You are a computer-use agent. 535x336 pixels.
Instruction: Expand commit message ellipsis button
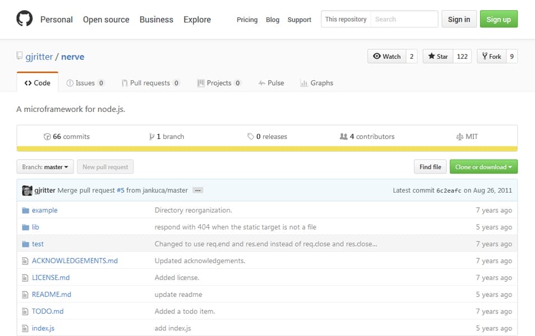(x=197, y=190)
